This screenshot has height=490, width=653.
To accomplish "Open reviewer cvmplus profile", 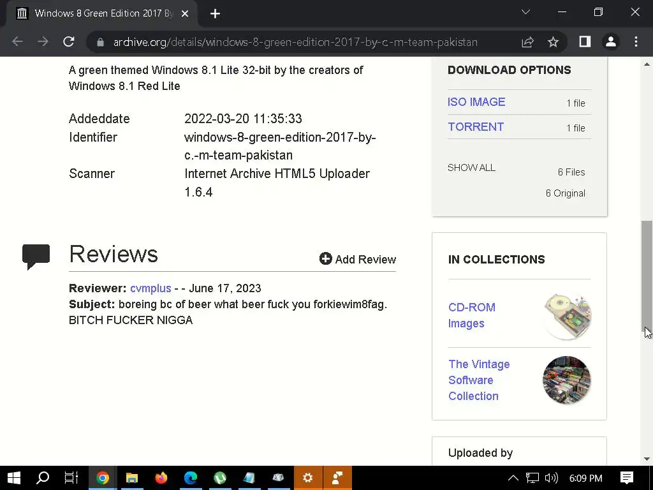I will (150, 288).
